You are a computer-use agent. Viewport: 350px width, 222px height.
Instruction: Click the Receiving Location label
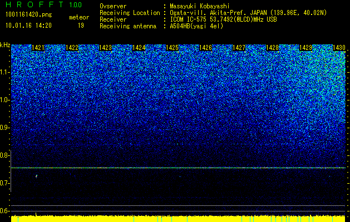pos(130,13)
